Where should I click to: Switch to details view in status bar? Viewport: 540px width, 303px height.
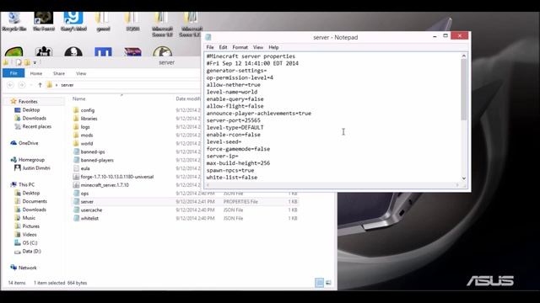(x=319, y=283)
